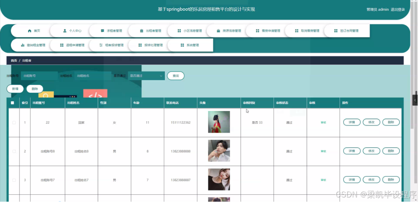Image resolution: width=418 pixels, height=202 pixels.
Task: Click the grid icon for 报修处理管理
Action: [140, 45]
